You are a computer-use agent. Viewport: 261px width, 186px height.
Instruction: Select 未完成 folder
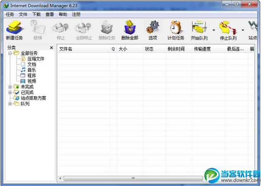click(x=27, y=87)
